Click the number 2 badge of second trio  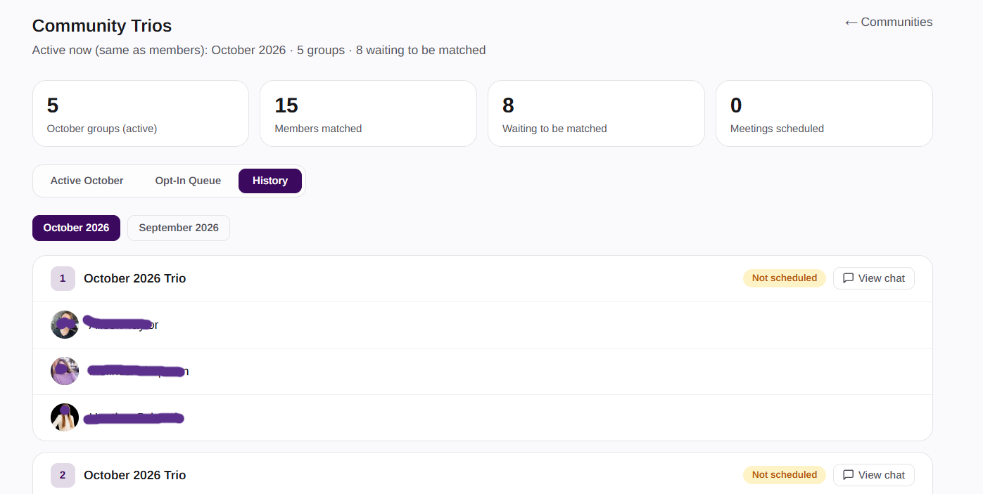tap(63, 475)
